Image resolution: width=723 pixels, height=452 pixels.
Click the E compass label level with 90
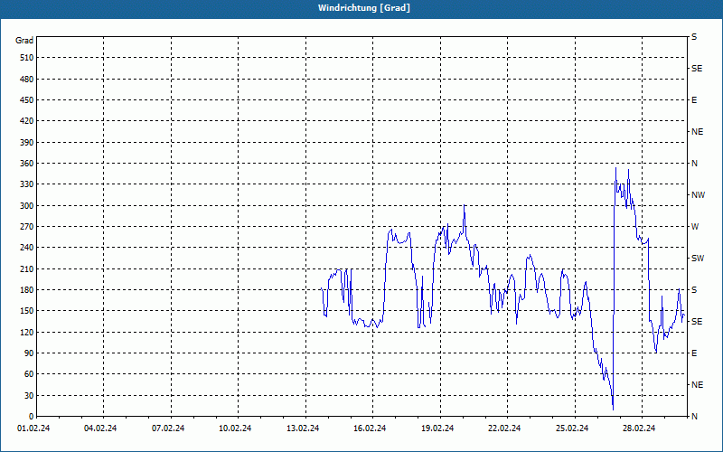coord(694,353)
